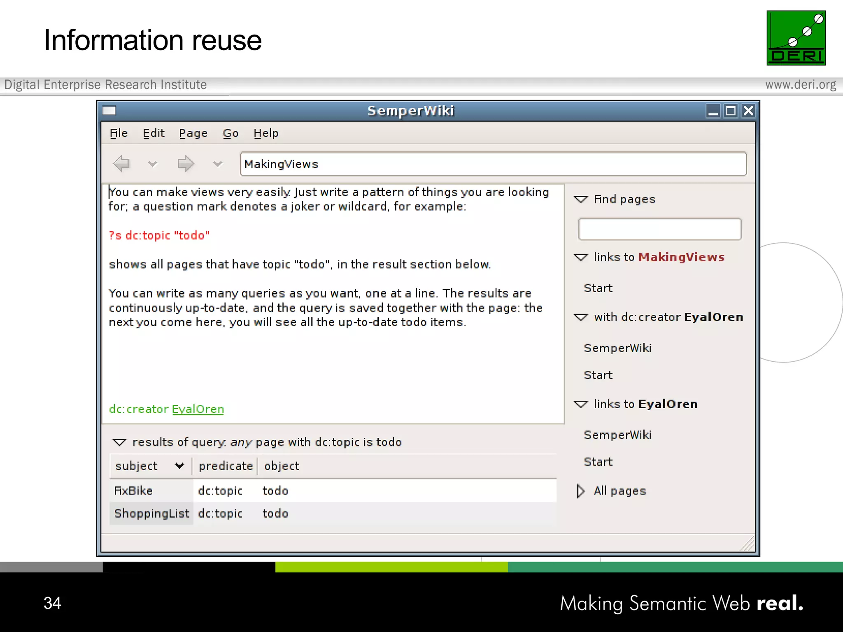Viewport: 843px width, 632px height.
Task: Select the ShoppingList result row
Action: point(333,513)
